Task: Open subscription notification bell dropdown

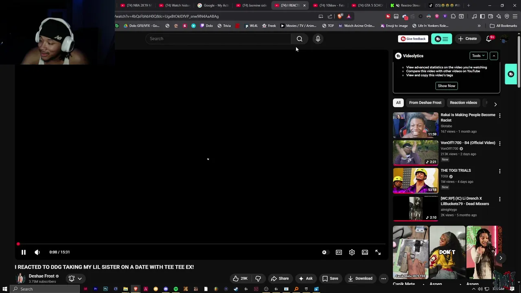Action: pos(75,279)
